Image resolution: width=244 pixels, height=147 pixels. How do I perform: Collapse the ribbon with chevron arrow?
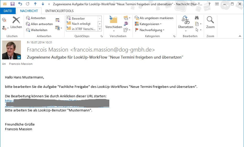tap(240, 36)
